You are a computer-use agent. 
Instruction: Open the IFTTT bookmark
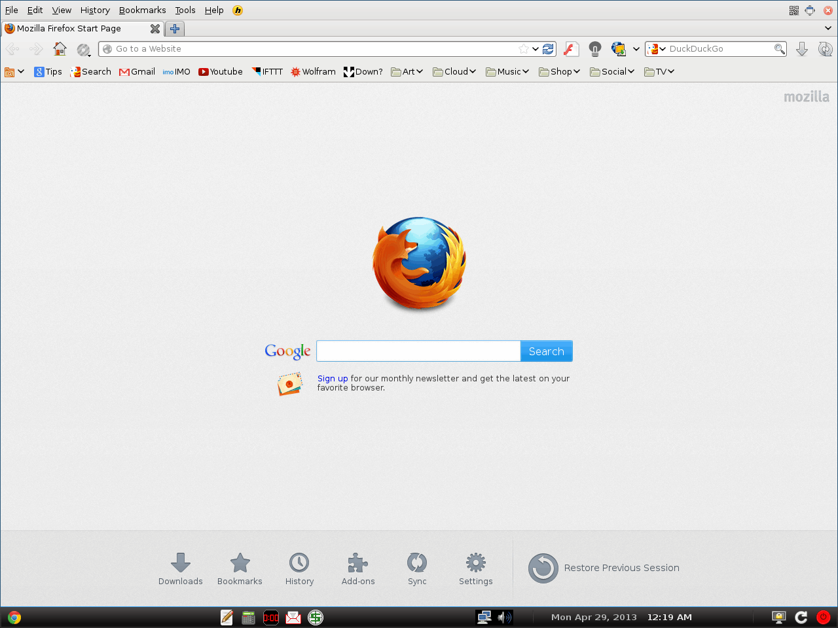point(266,72)
